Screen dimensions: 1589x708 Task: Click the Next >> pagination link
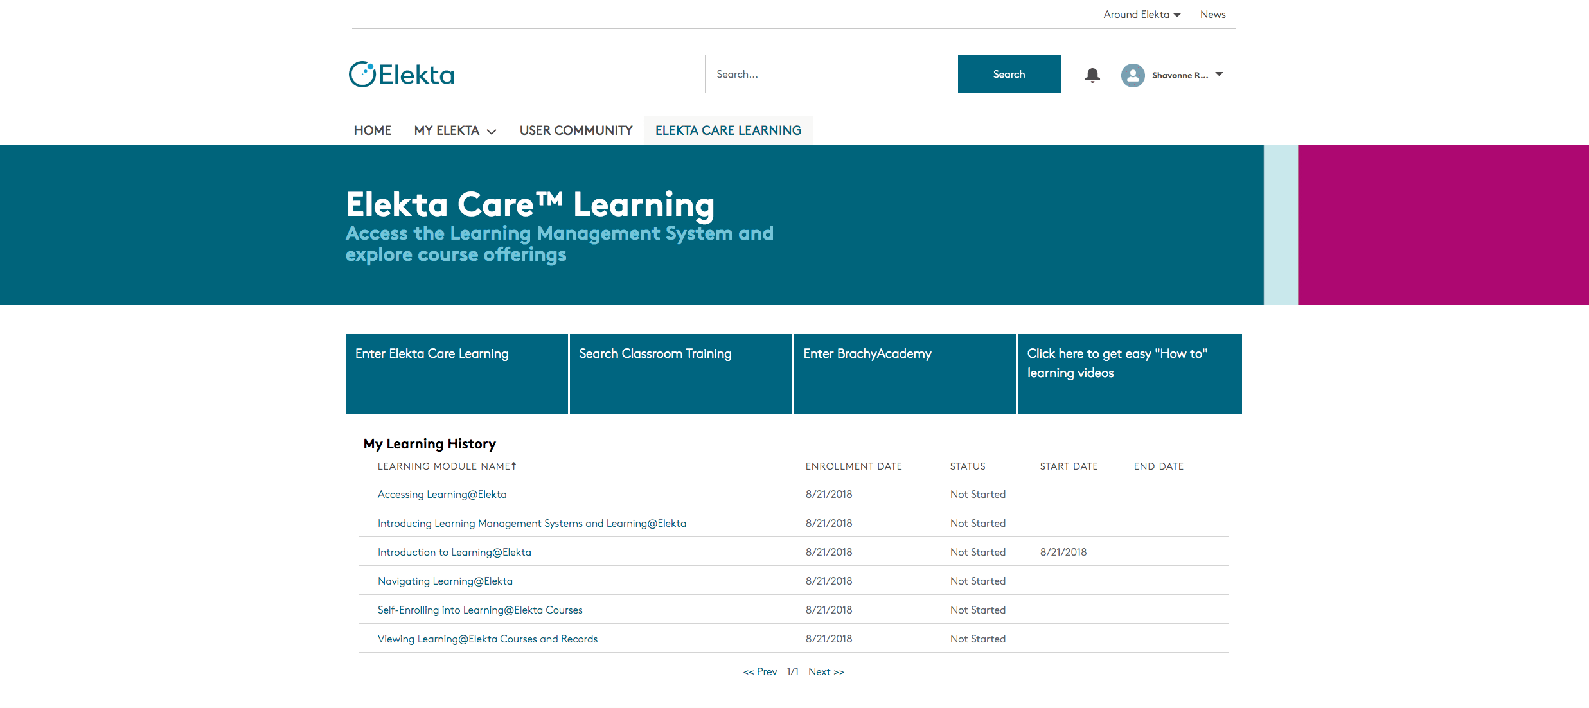click(826, 671)
